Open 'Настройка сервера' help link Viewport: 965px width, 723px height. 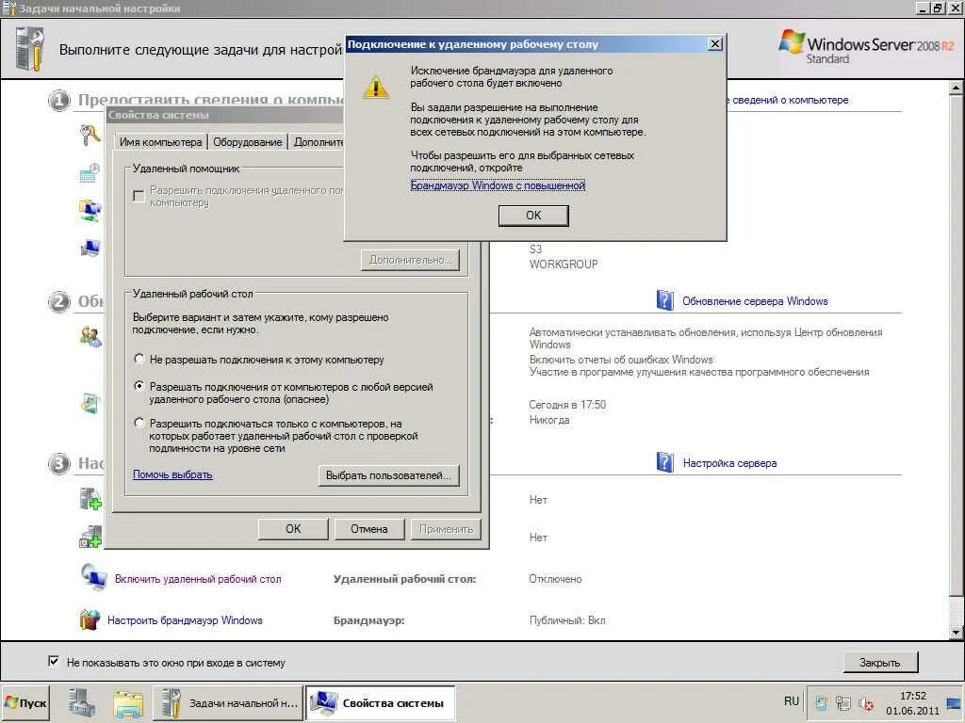[729, 463]
